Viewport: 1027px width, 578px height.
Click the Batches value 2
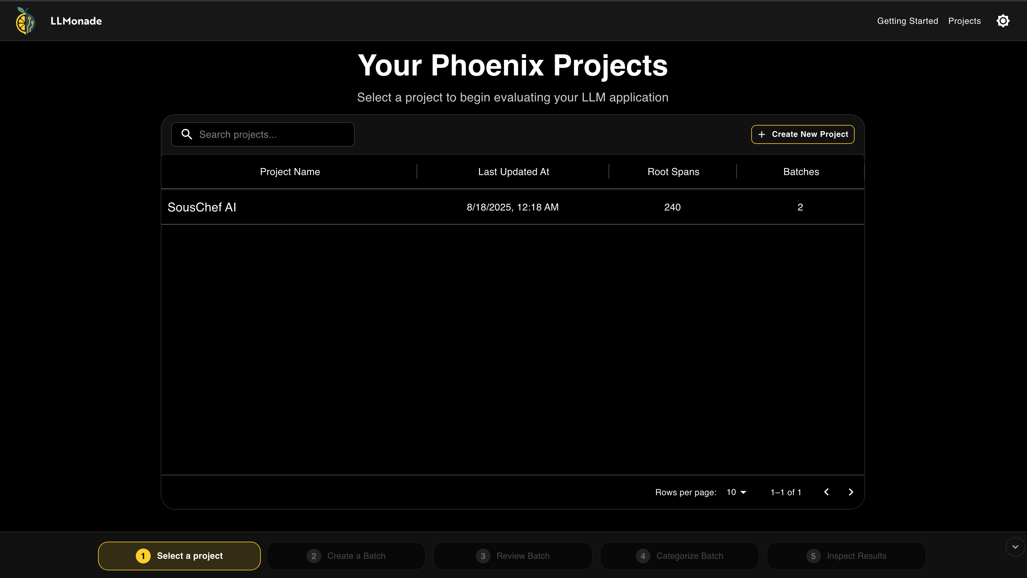[800, 207]
